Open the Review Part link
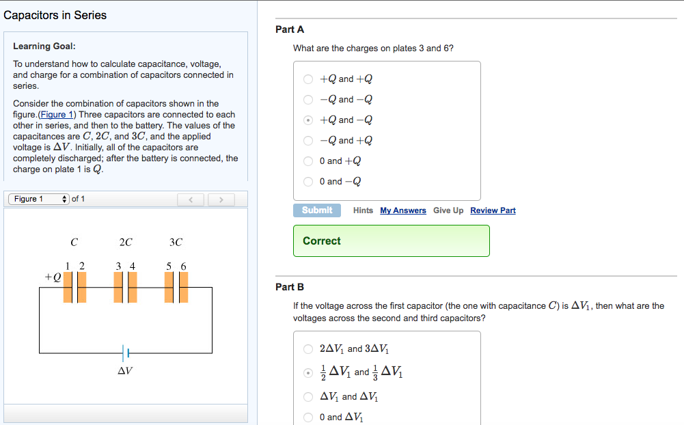This screenshot has width=684, height=425. pyautogui.click(x=493, y=210)
